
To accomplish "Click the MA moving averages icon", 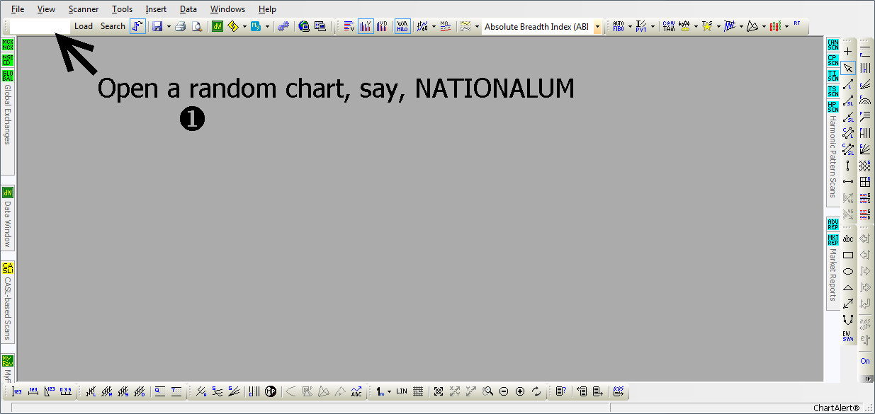I will pos(445,26).
